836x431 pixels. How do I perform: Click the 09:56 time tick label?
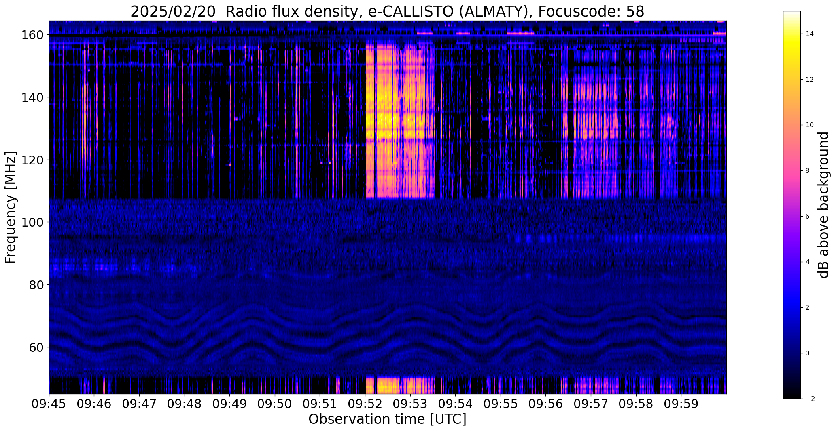(x=546, y=404)
